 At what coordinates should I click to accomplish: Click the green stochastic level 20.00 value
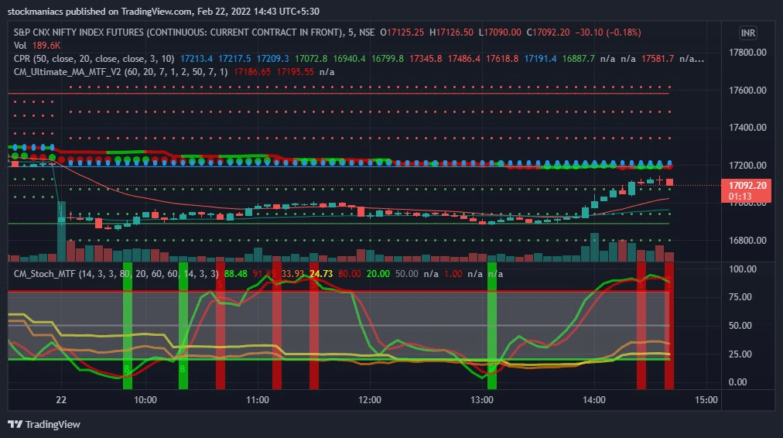pyautogui.click(x=378, y=274)
